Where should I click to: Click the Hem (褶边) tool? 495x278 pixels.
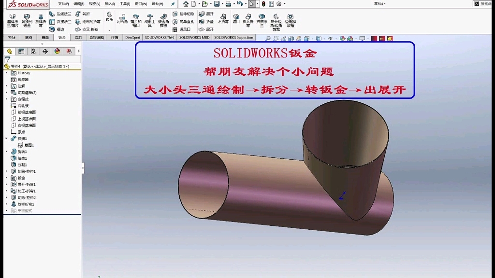pyautogui.click(x=57, y=29)
